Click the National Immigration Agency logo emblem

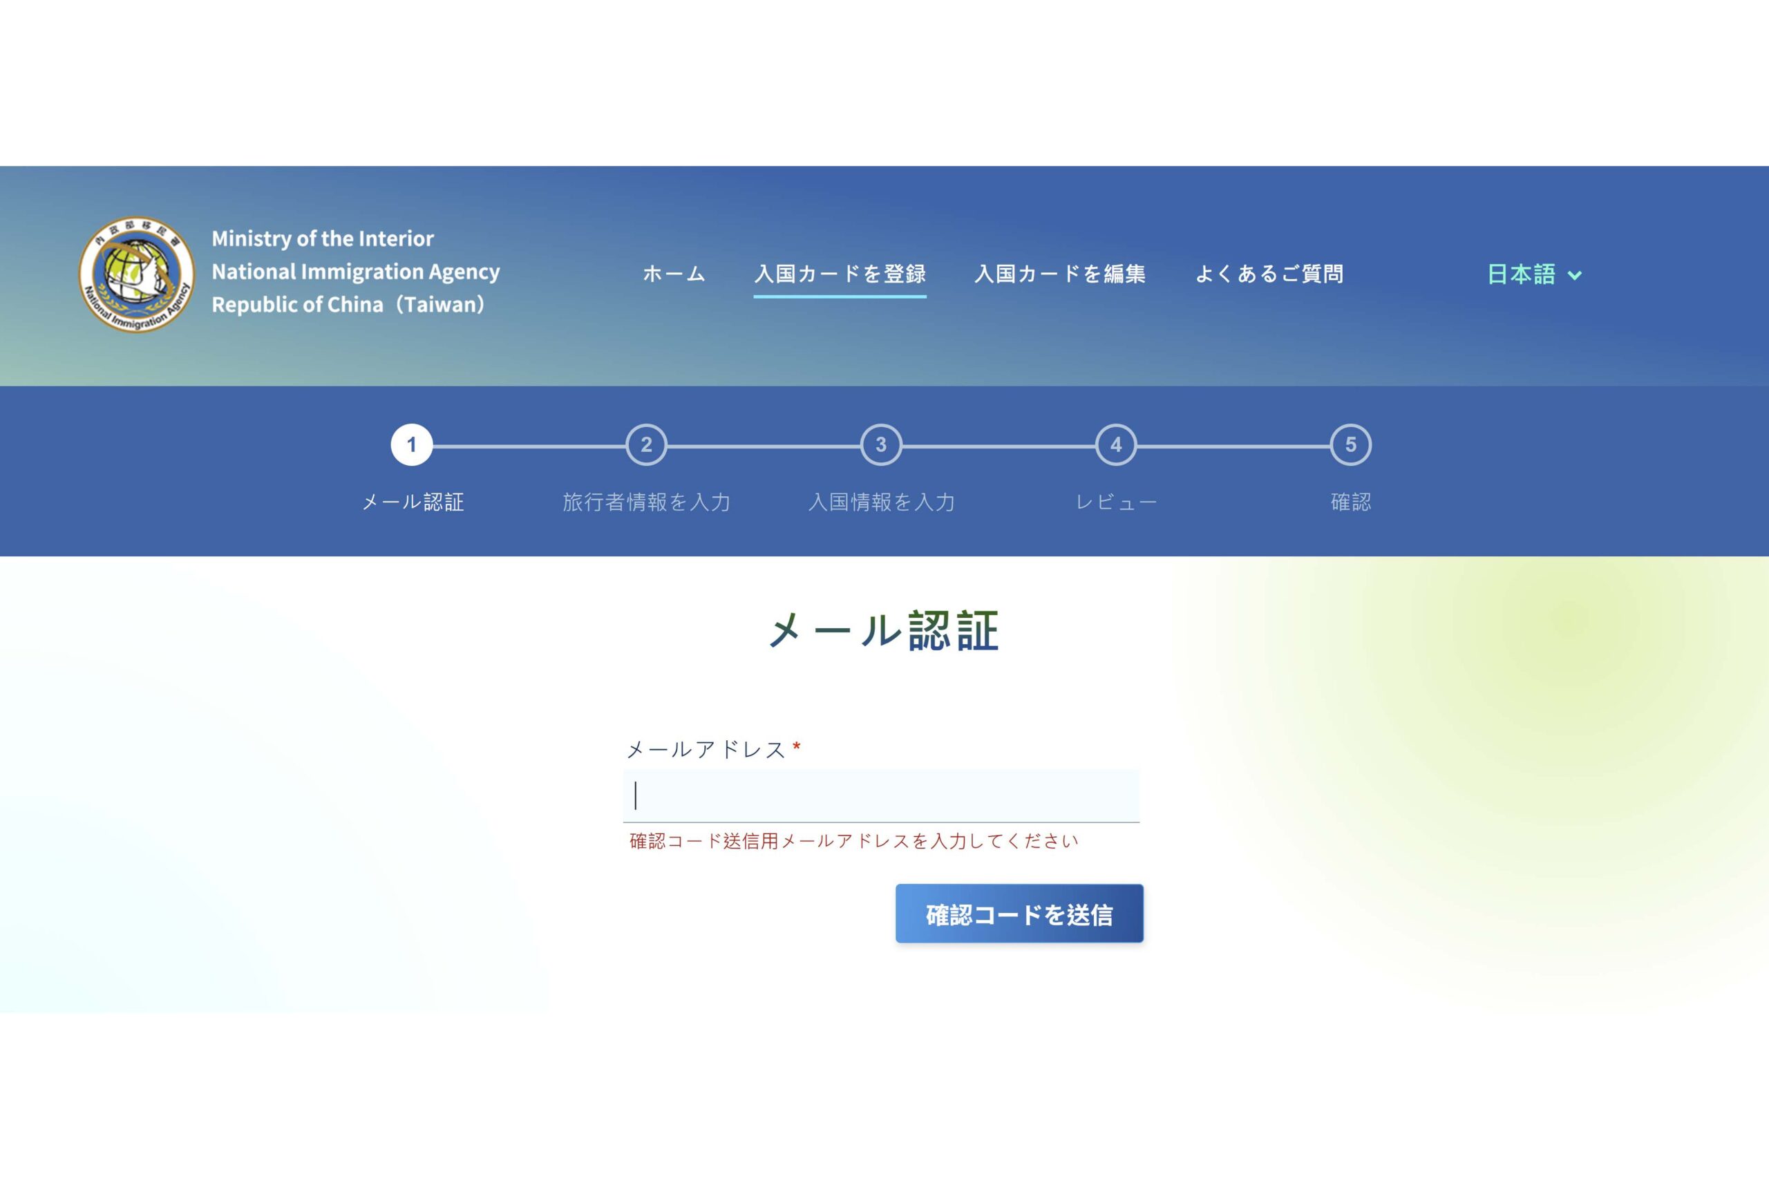click(x=136, y=274)
